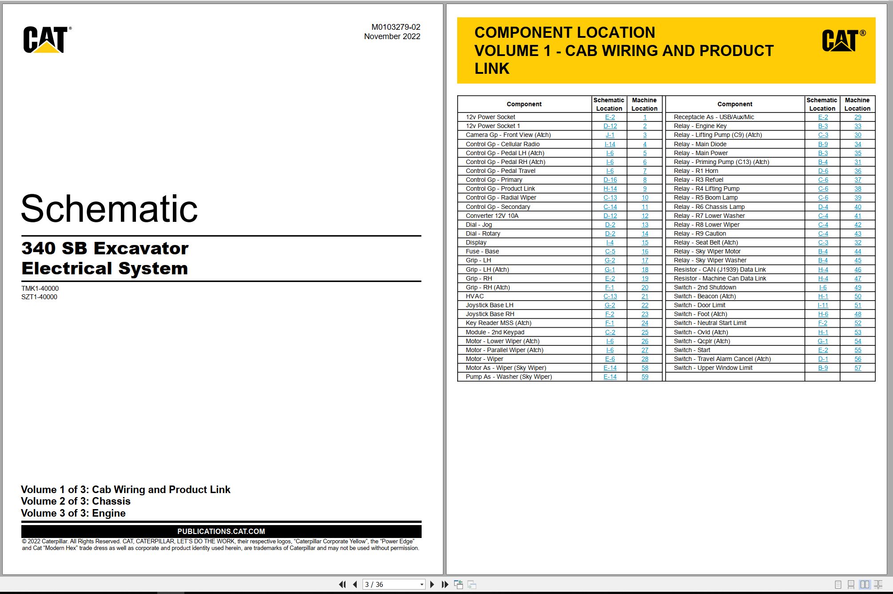Select the two-page facing view

[x=865, y=585]
